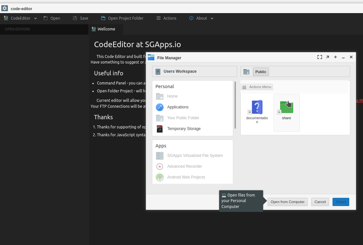
Task: Click the Useful info heading
Action: (108, 73)
